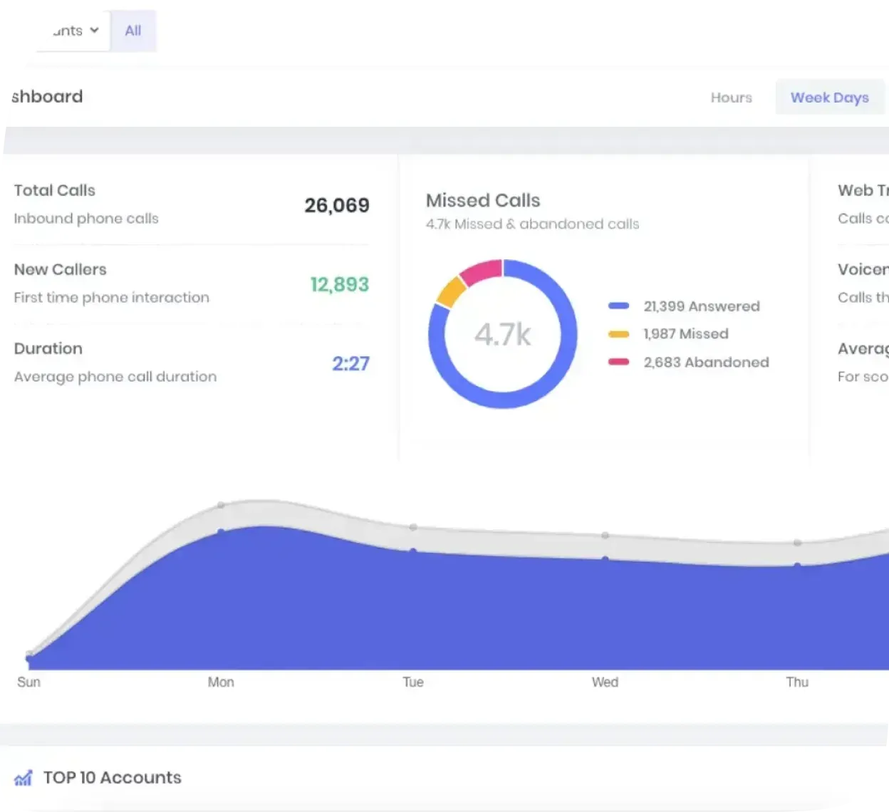Click the Mon data point on gray line
Image resolution: width=889 pixels, height=812 pixels.
tap(221, 505)
